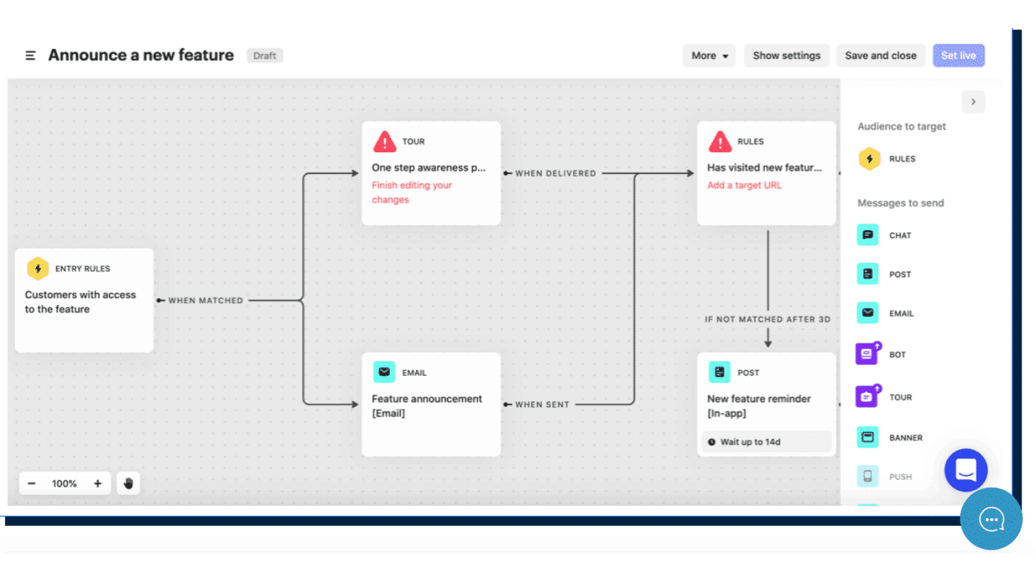Select the WHEN MATCHED connector label
This screenshot has height=582, width=1036.
[206, 300]
